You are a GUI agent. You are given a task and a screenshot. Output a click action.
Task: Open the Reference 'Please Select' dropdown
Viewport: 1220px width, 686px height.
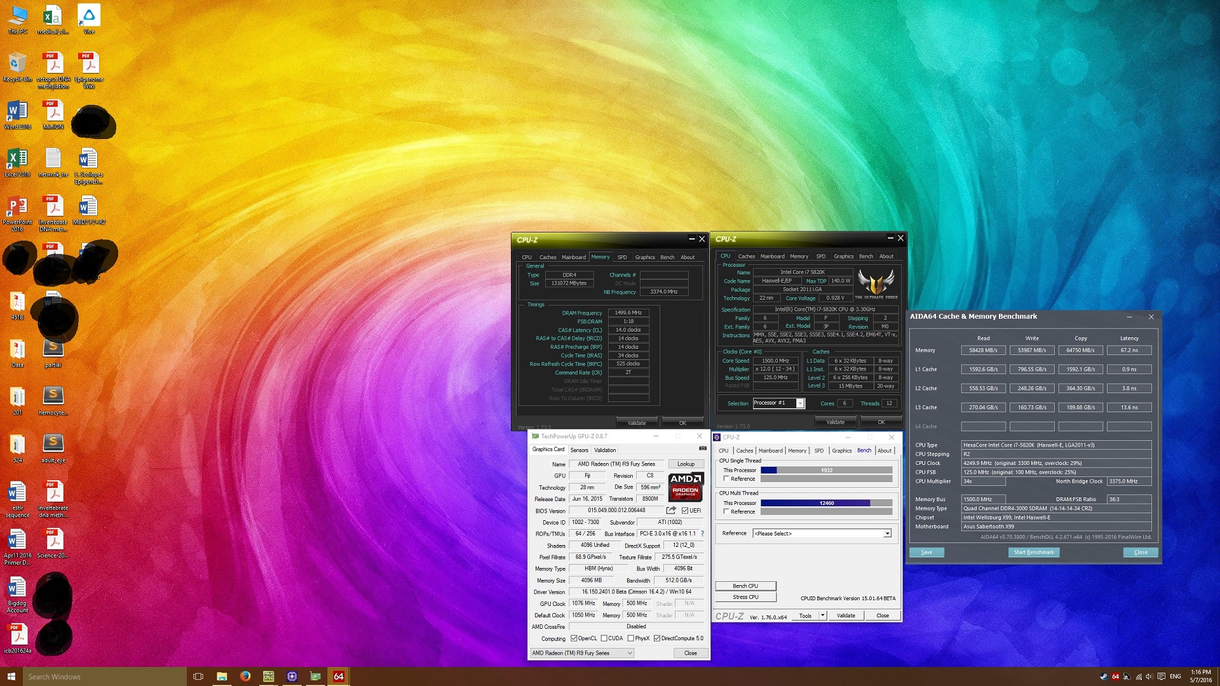coord(822,534)
